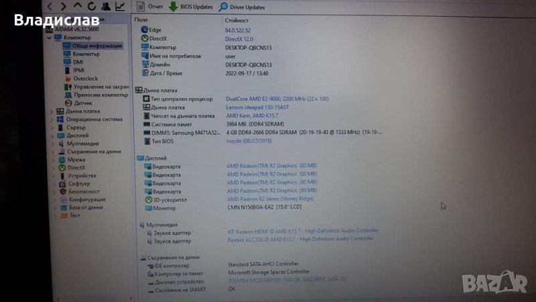The height and width of the screenshot is (302, 536).
Task: Open the Lenovo ideapad 130-15AST link
Action: coord(259,107)
